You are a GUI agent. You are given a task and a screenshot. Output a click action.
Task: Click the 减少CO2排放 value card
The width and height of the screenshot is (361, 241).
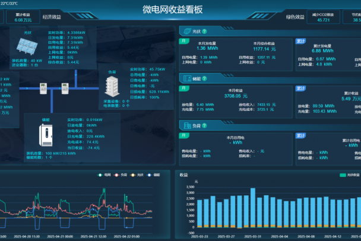[x=324, y=17]
